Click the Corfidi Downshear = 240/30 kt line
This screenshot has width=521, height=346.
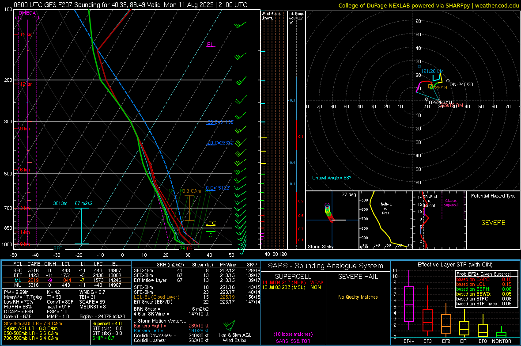[171, 335]
